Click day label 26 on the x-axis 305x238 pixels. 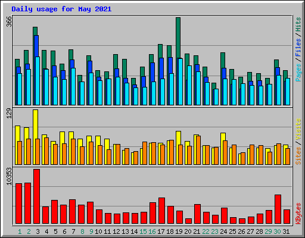(241, 231)
